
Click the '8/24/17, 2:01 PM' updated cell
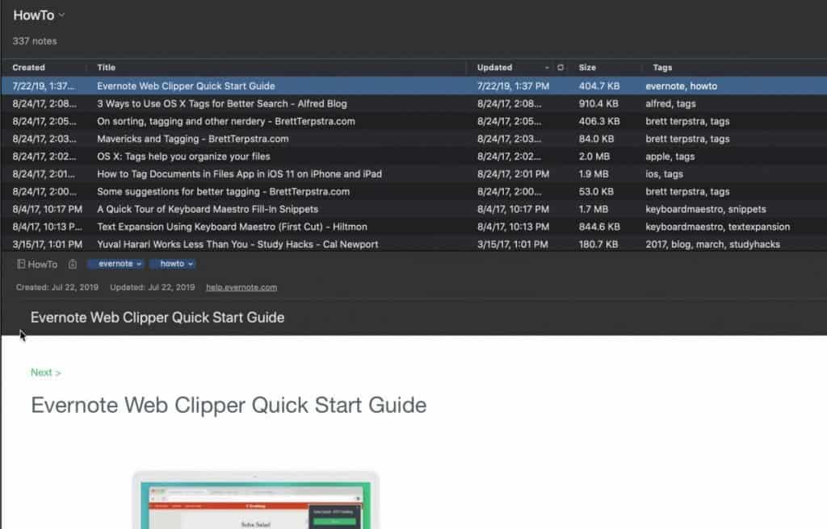point(513,174)
